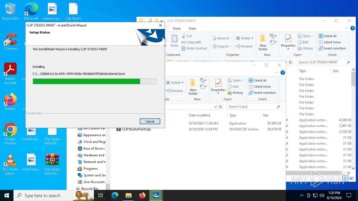
Task: Click Rename in the Crack window ribbon
Action: click(x=174, y=91)
